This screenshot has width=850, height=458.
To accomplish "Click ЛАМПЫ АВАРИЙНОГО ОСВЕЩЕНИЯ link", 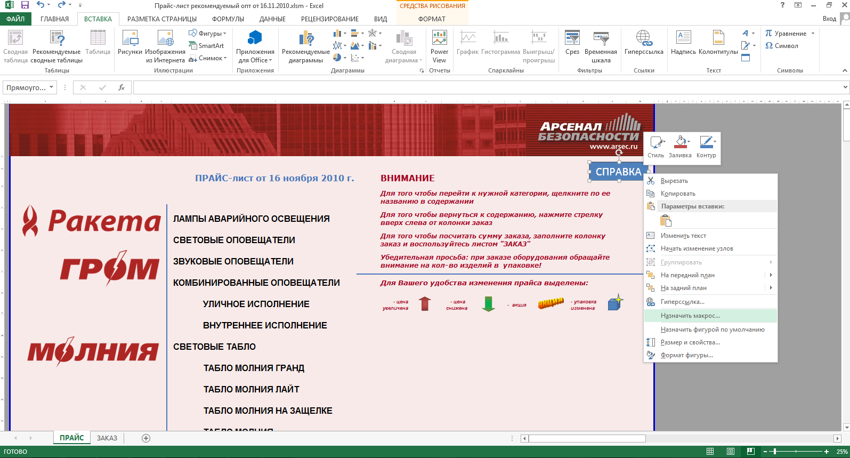I will click(x=252, y=219).
